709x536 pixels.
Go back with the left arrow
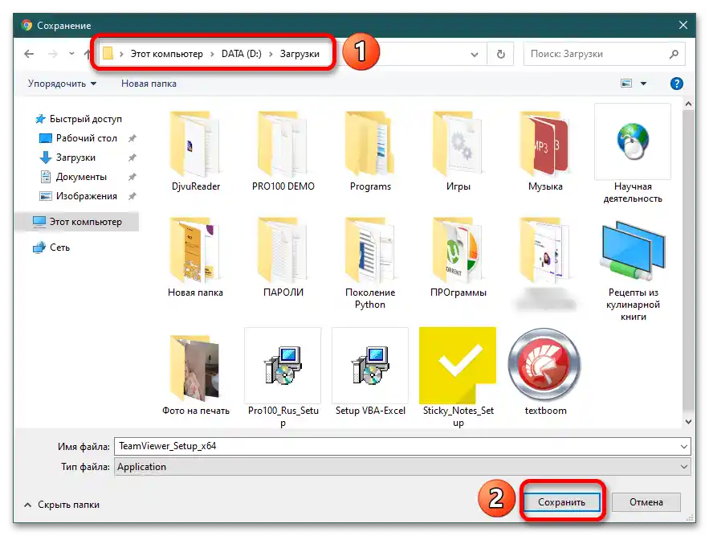point(29,54)
